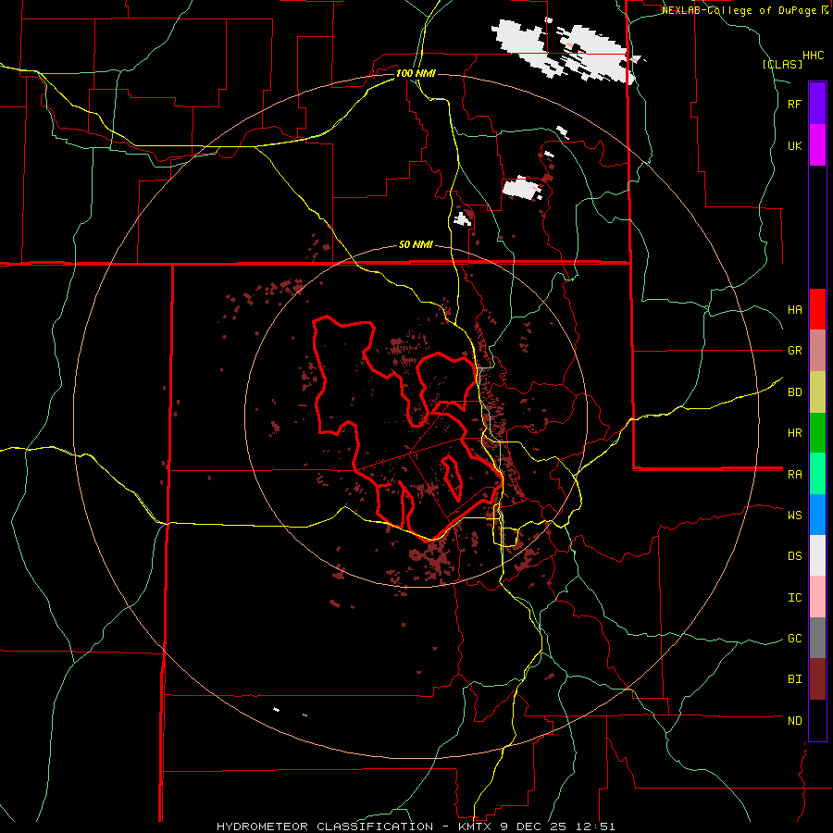Click the ND black legend color block
833x833 pixels.
817,720
